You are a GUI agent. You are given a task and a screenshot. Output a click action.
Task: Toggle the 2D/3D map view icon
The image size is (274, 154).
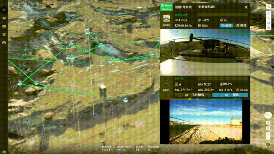point(268,123)
